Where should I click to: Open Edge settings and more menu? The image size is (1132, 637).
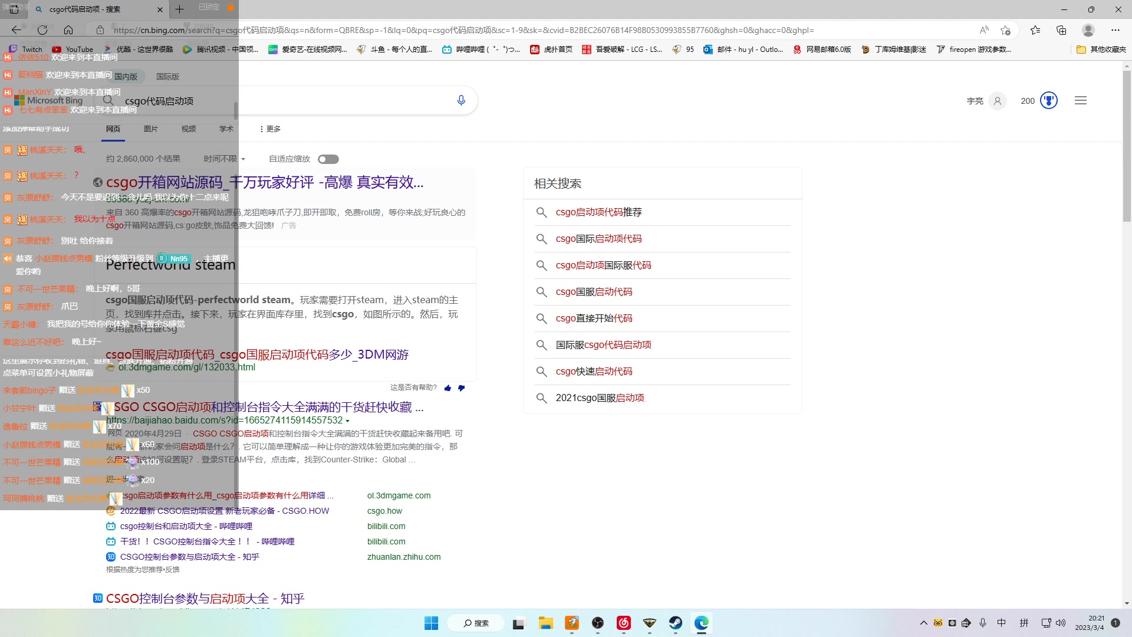[x=1115, y=30]
